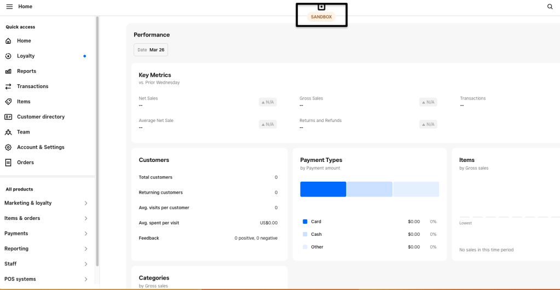Expand the Payments product section
This screenshot has height=290, width=560.
click(86, 234)
